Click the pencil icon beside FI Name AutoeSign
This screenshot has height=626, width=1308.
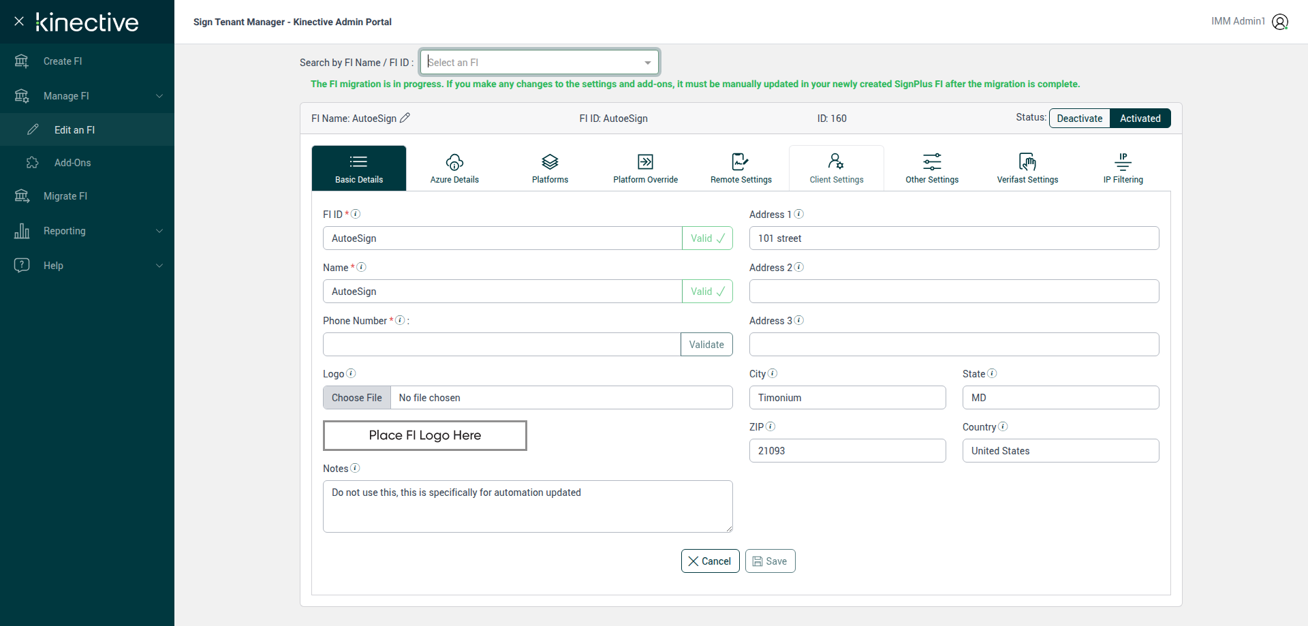405,118
